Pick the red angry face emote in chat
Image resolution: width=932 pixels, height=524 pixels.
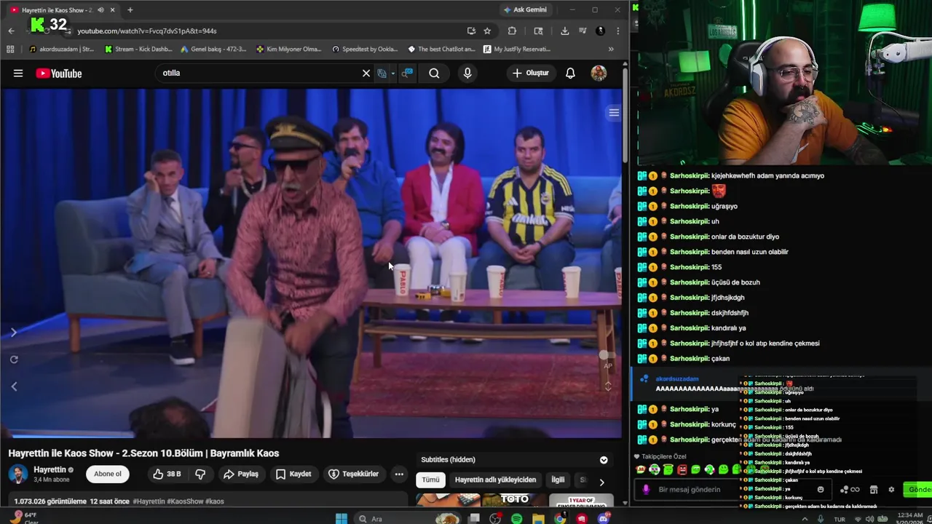[x=682, y=470]
